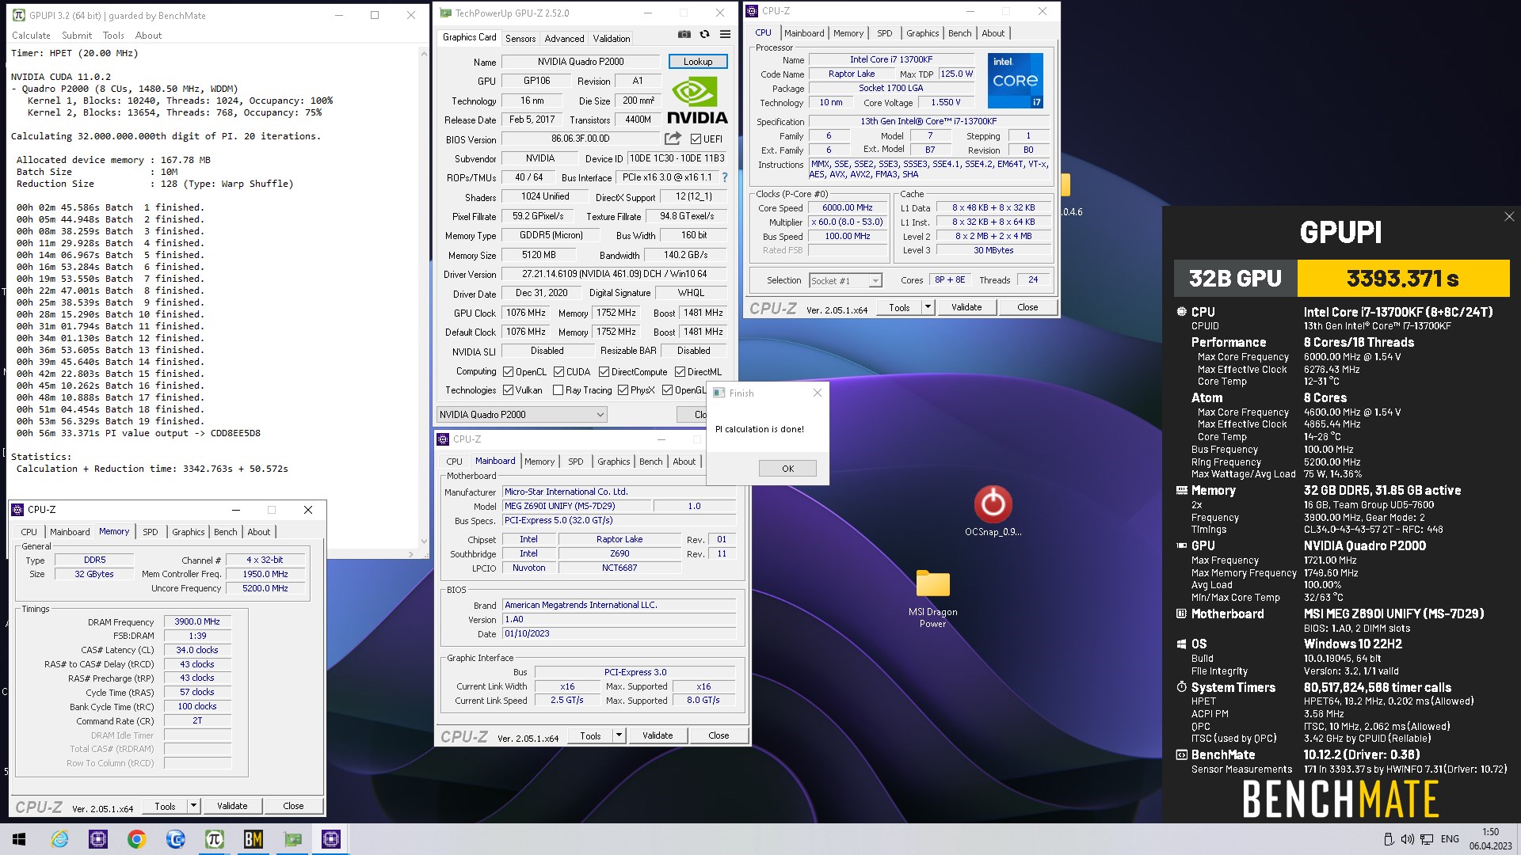Screen dimensions: 1521x855
Task: Click the Intel Core i7 logo in CPU-Z
Action: [x=1016, y=81]
